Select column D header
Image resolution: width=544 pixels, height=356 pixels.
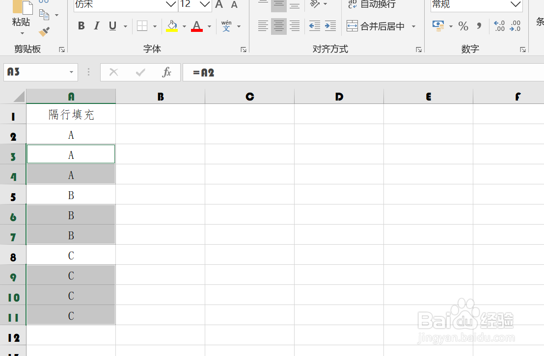pos(339,97)
